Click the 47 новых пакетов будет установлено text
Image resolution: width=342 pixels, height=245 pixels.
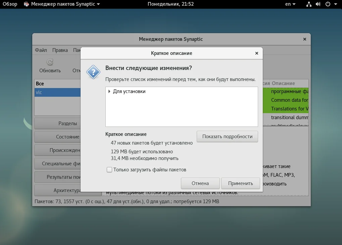click(x=152, y=143)
